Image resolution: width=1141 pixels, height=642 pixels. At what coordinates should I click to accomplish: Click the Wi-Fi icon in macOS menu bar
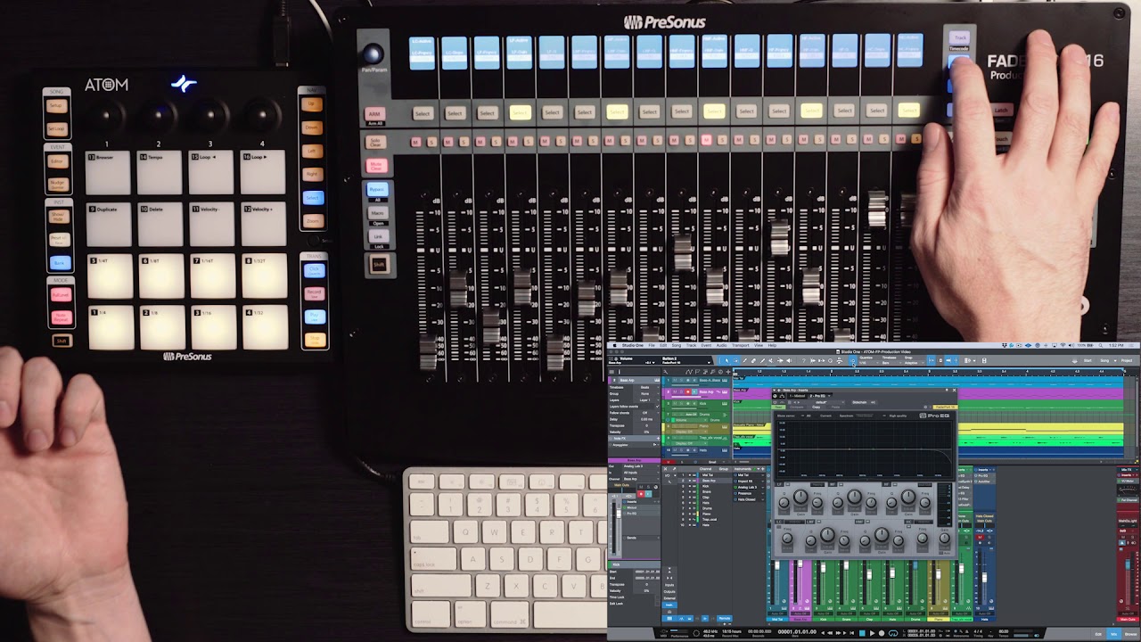click(x=1063, y=346)
